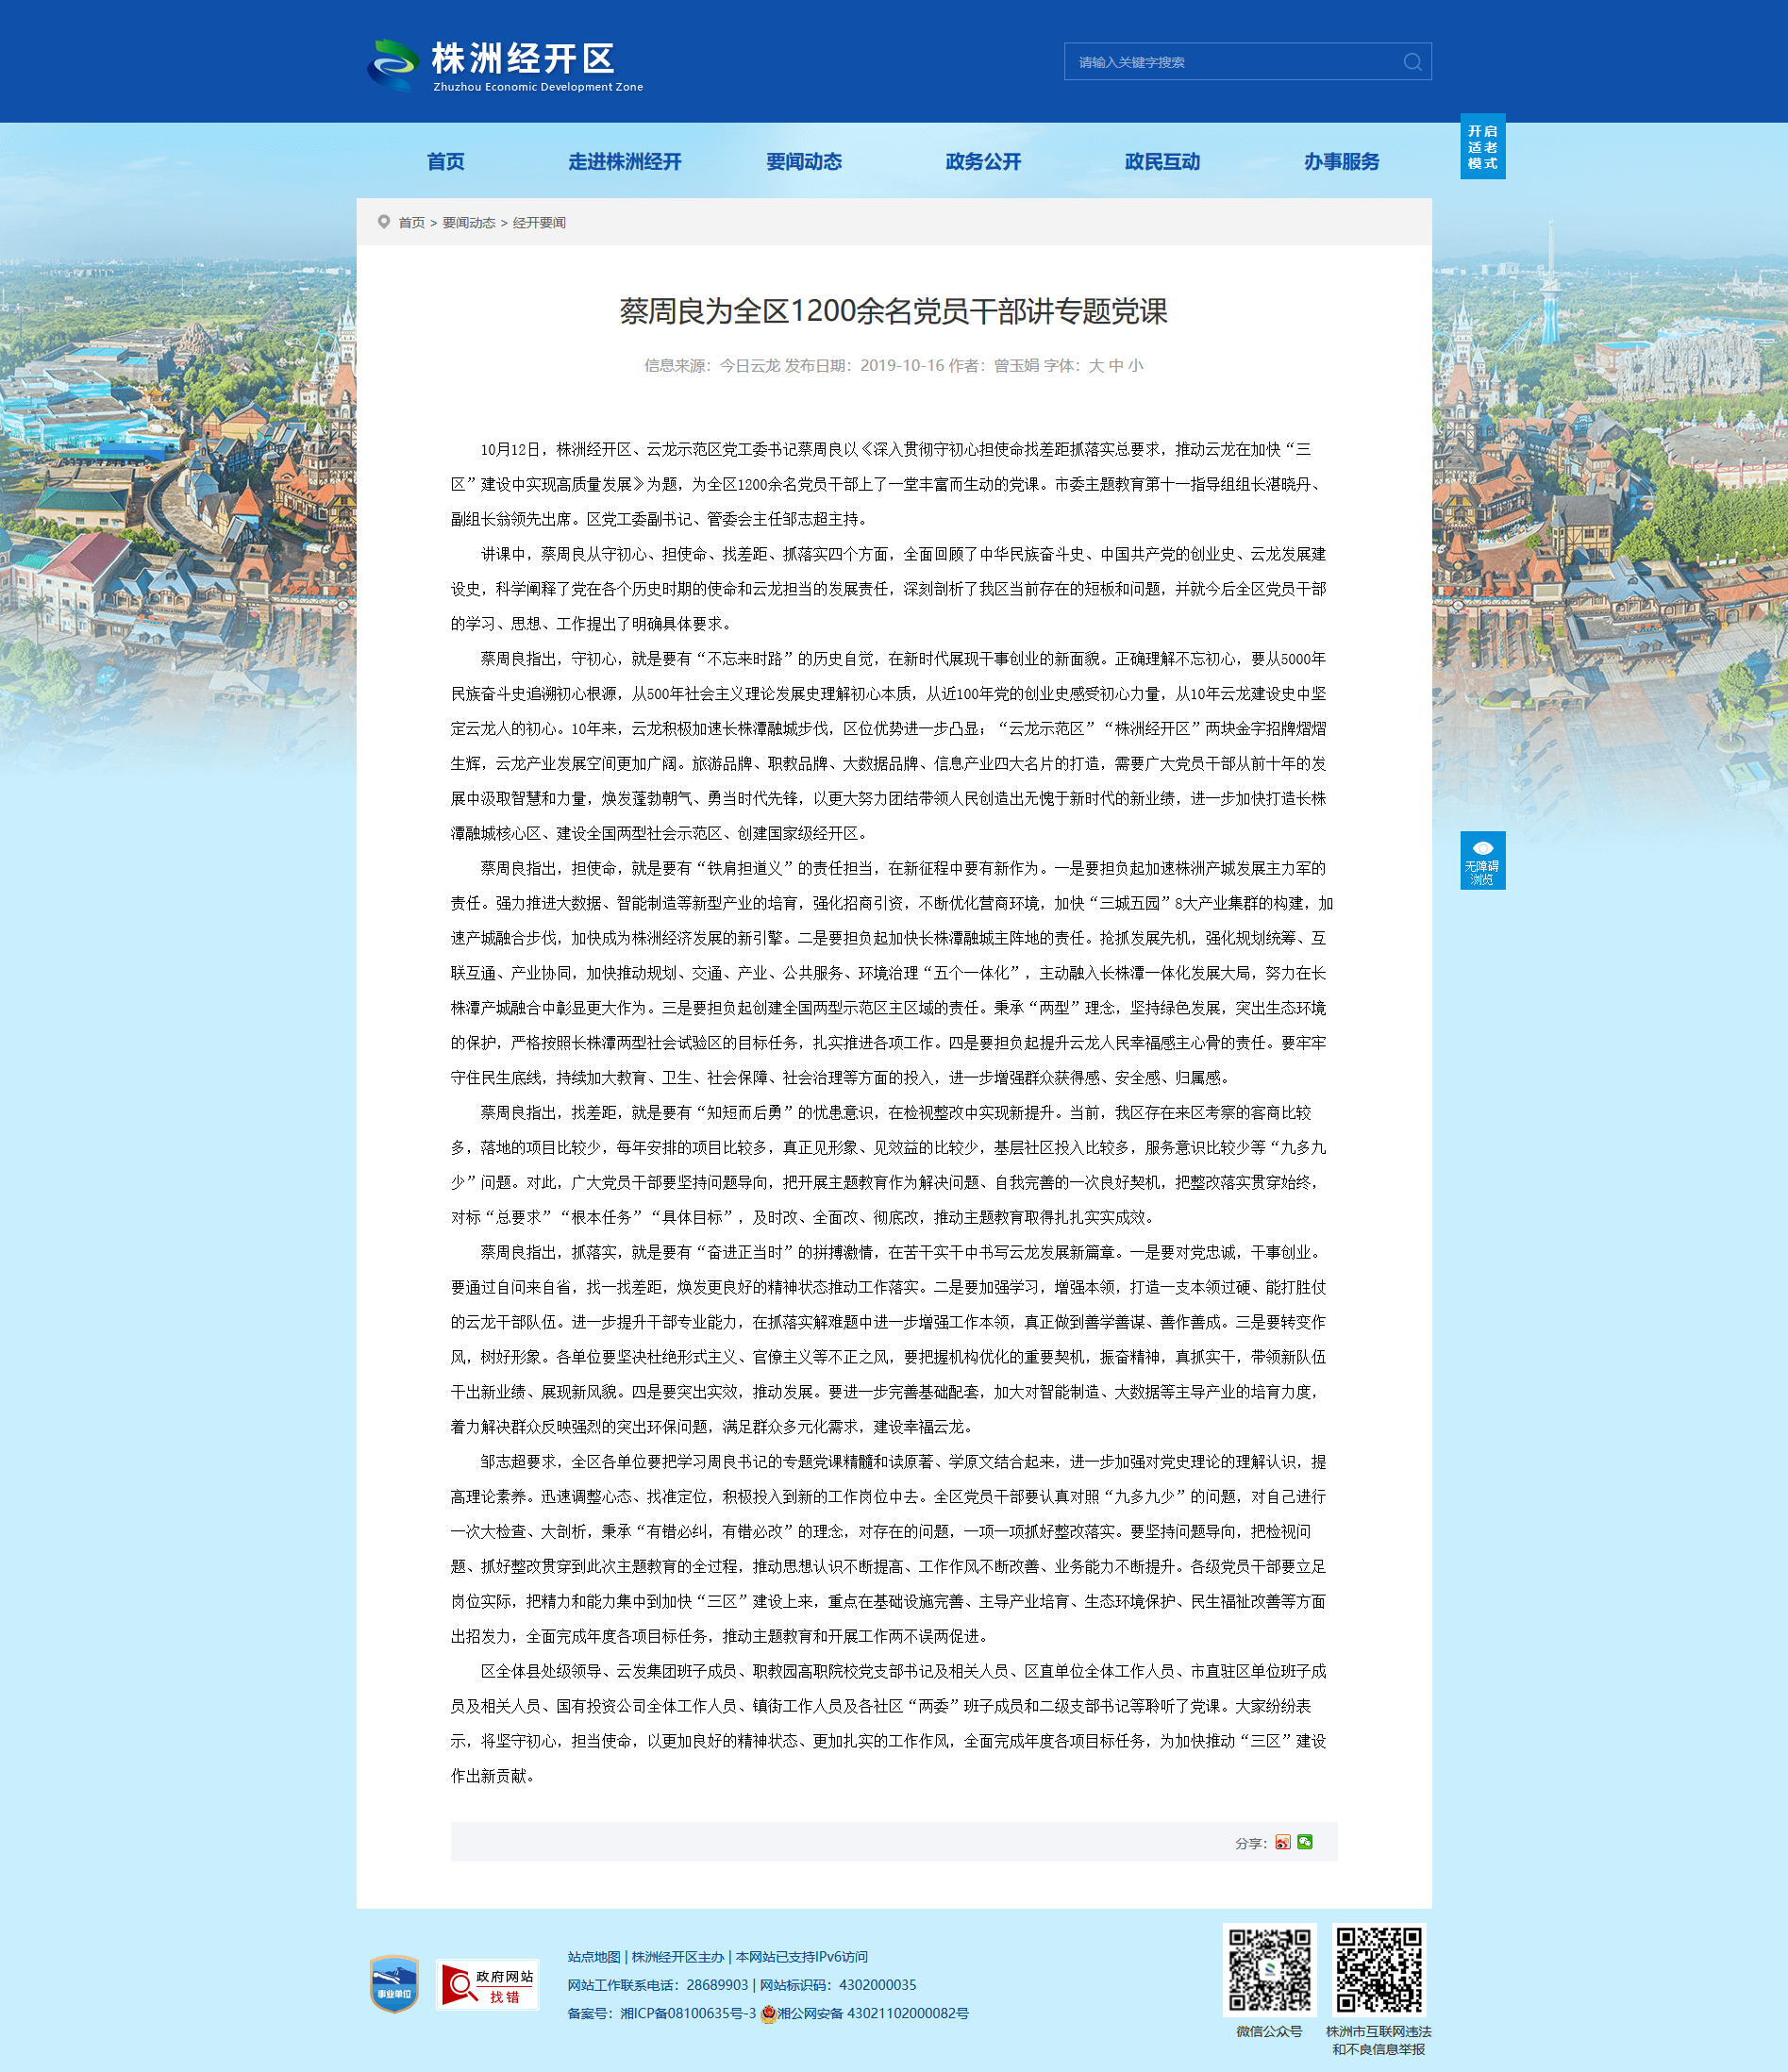Click the 事业单位 shield emblem
The width and height of the screenshot is (1788, 2072).
394,1984
